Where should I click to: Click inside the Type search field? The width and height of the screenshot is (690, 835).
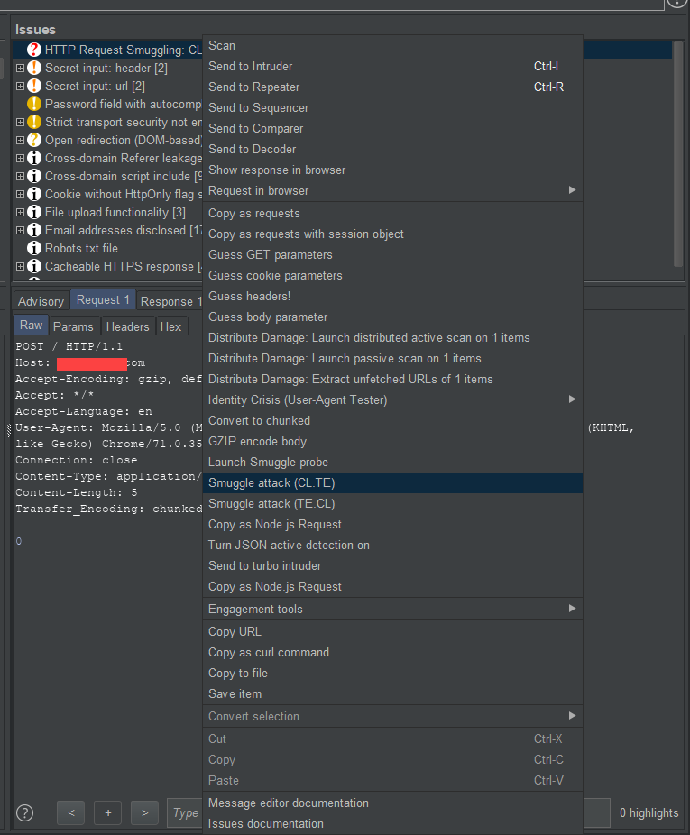pyautogui.click(x=185, y=812)
